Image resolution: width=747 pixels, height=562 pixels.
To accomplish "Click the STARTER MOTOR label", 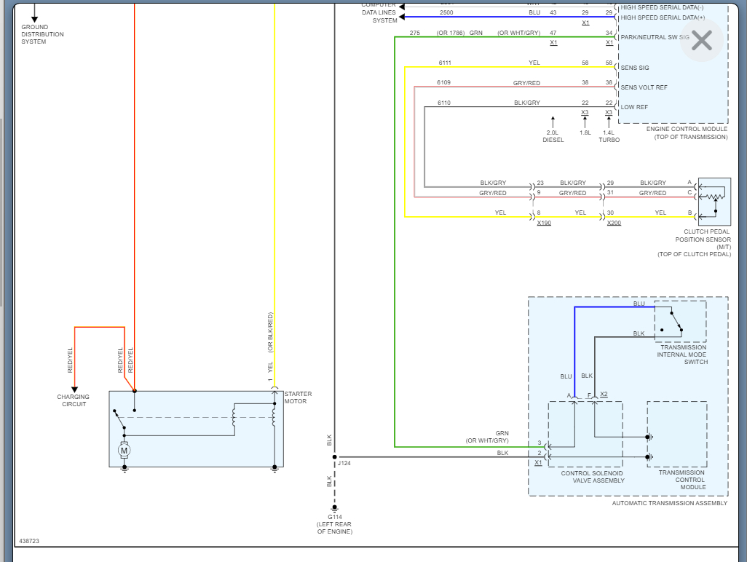I will [x=299, y=397].
